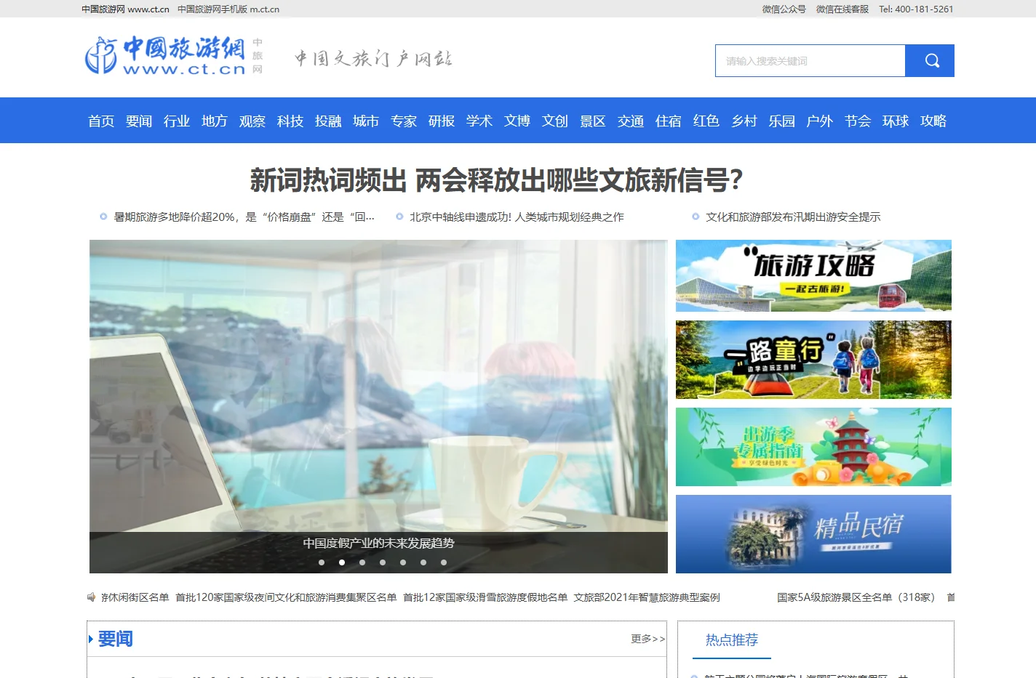Viewport: 1036px width, 678px height.
Task: Select the first carousel indicator dot
Action: 322,562
